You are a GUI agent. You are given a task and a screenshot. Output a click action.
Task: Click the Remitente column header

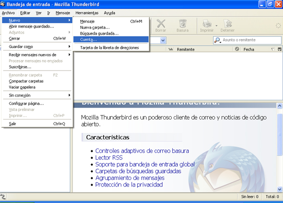204,49
